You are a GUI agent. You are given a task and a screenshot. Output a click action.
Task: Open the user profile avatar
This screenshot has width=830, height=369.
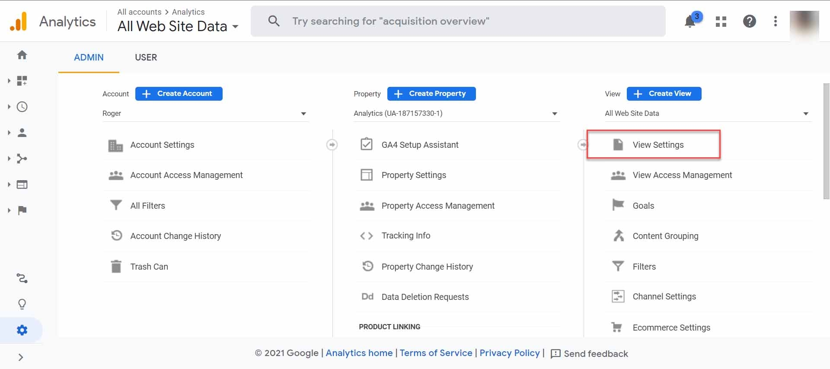click(804, 25)
